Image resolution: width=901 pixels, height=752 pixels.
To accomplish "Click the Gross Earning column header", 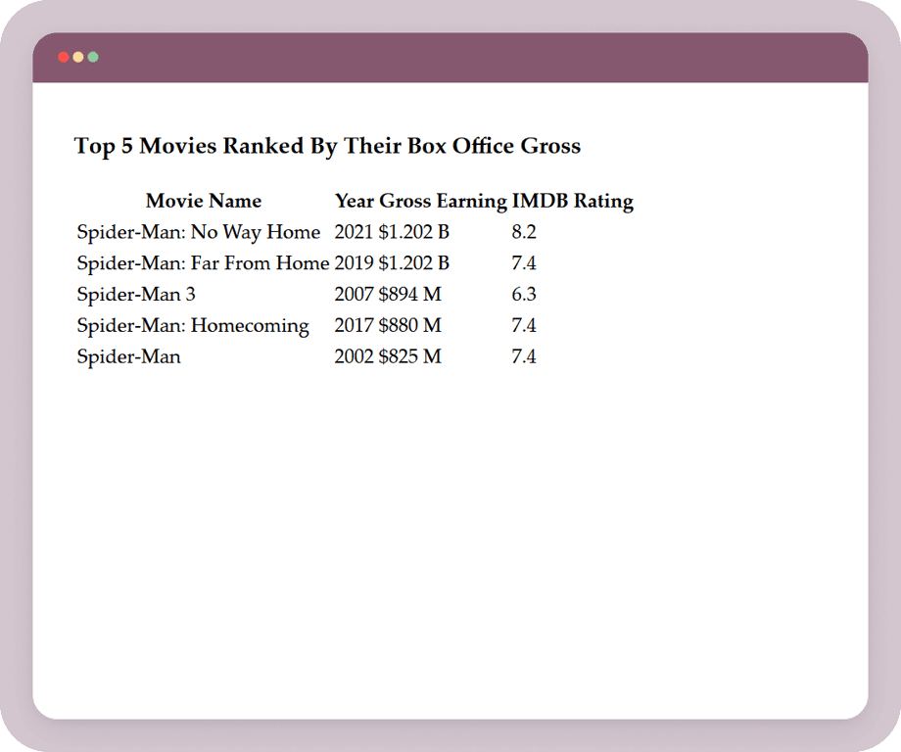I will [443, 201].
